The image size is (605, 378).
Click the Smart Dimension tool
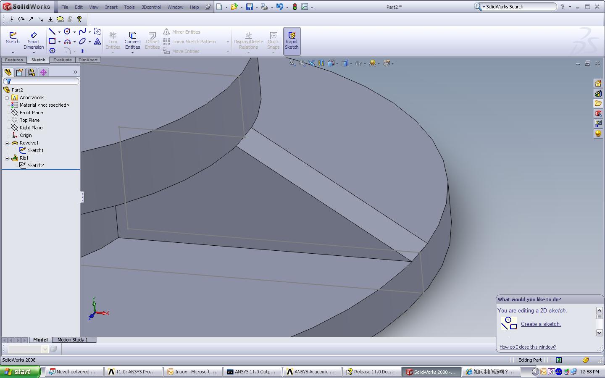34,40
